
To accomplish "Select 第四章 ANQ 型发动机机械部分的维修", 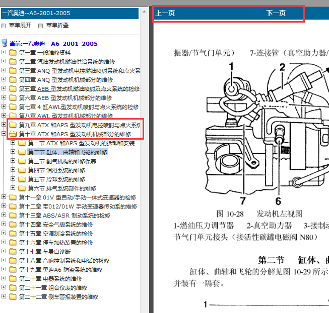I will click(66, 80).
